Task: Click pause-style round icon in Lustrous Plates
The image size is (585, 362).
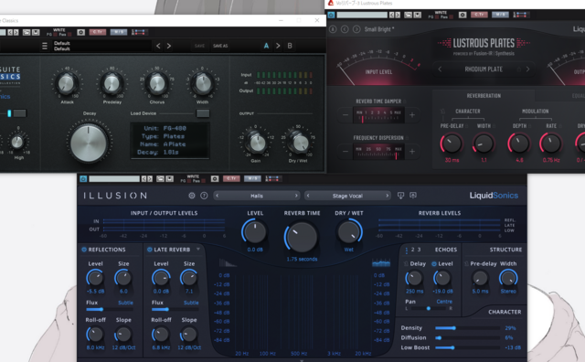Action: click(x=333, y=29)
